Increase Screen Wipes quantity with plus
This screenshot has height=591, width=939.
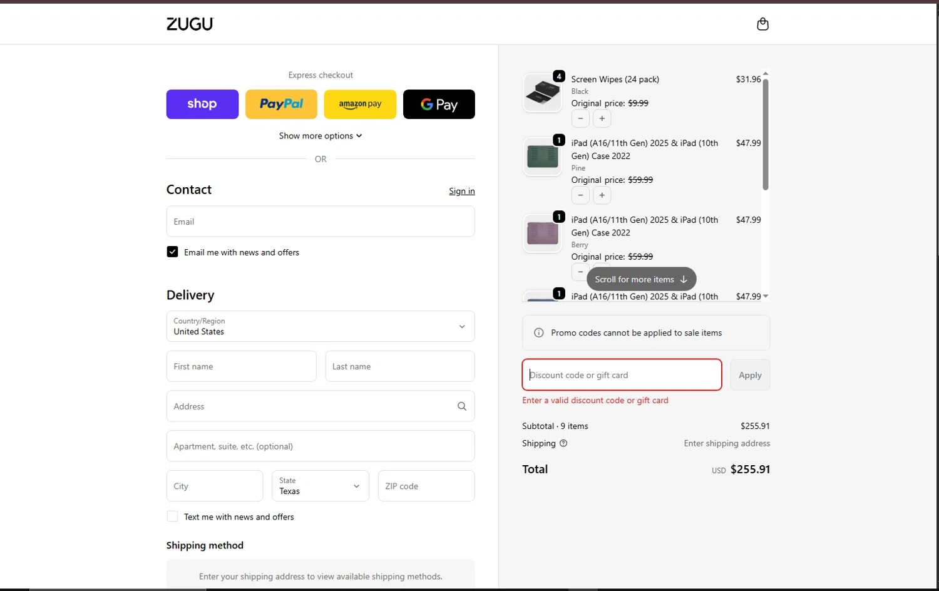click(602, 118)
